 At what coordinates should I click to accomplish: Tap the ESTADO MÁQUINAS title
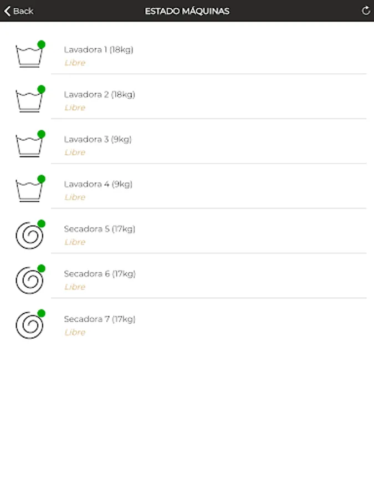(187, 11)
